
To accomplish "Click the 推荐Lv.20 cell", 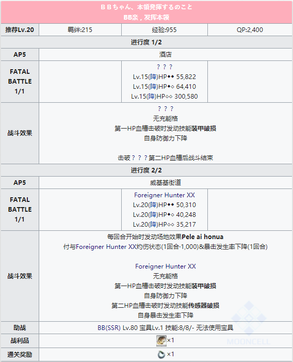I will click(x=20, y=30).
